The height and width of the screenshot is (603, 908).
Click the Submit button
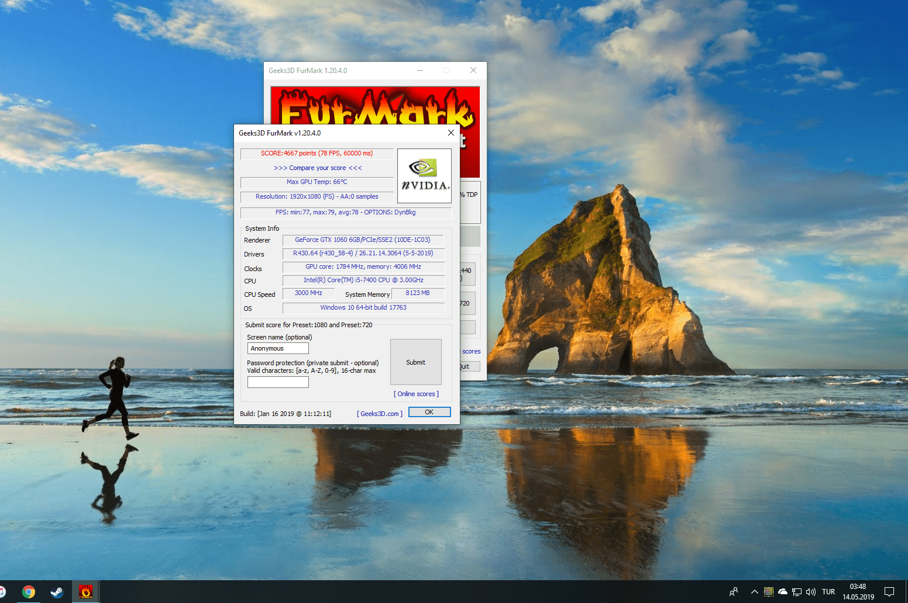416,362
